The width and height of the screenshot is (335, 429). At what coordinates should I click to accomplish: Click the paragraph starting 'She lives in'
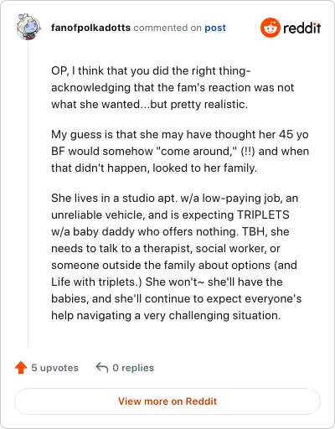[x=177, y=256]
